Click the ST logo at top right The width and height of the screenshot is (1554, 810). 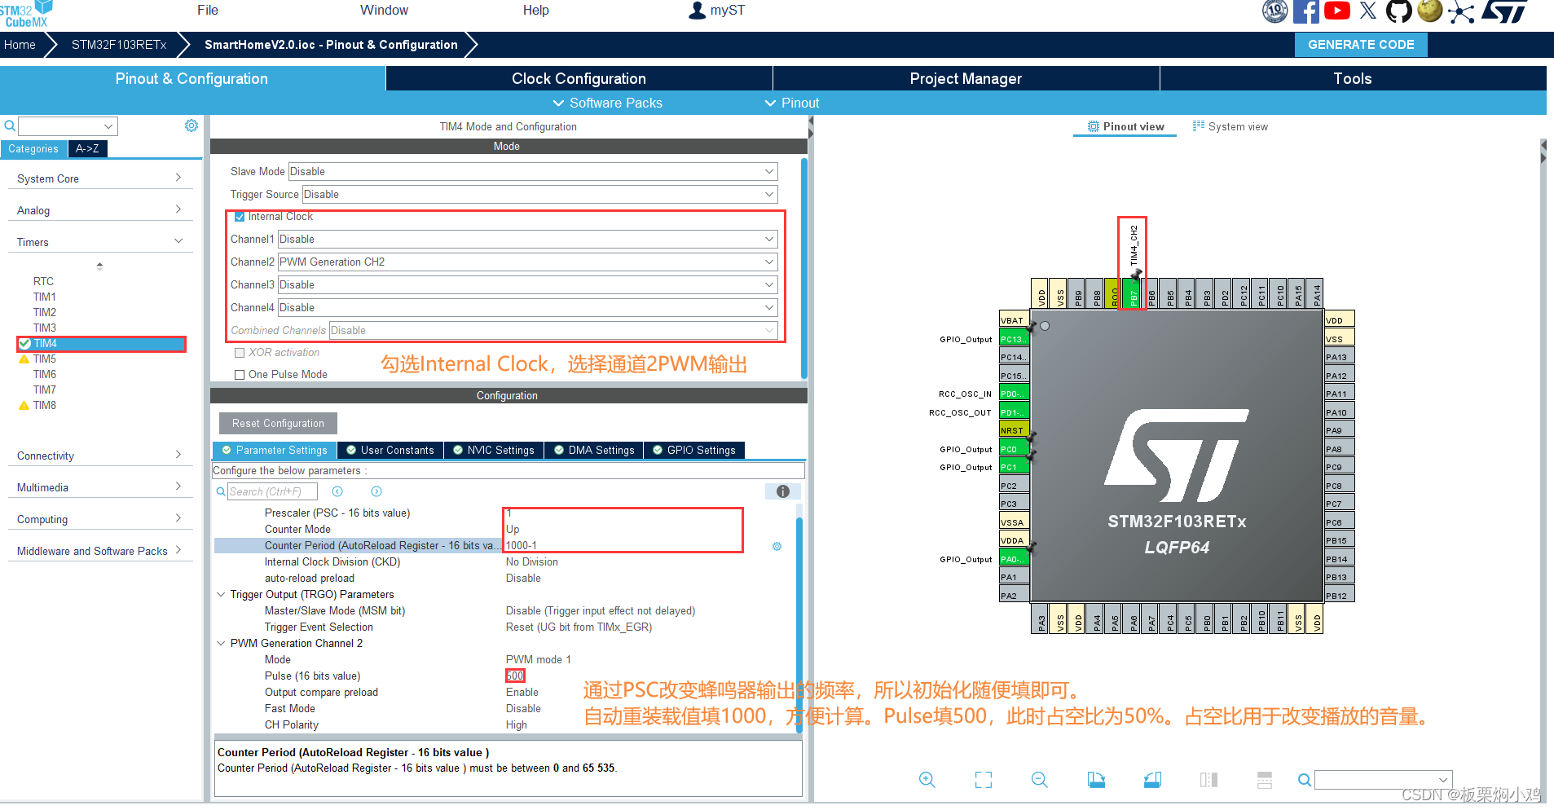(x=1504, y=11)
